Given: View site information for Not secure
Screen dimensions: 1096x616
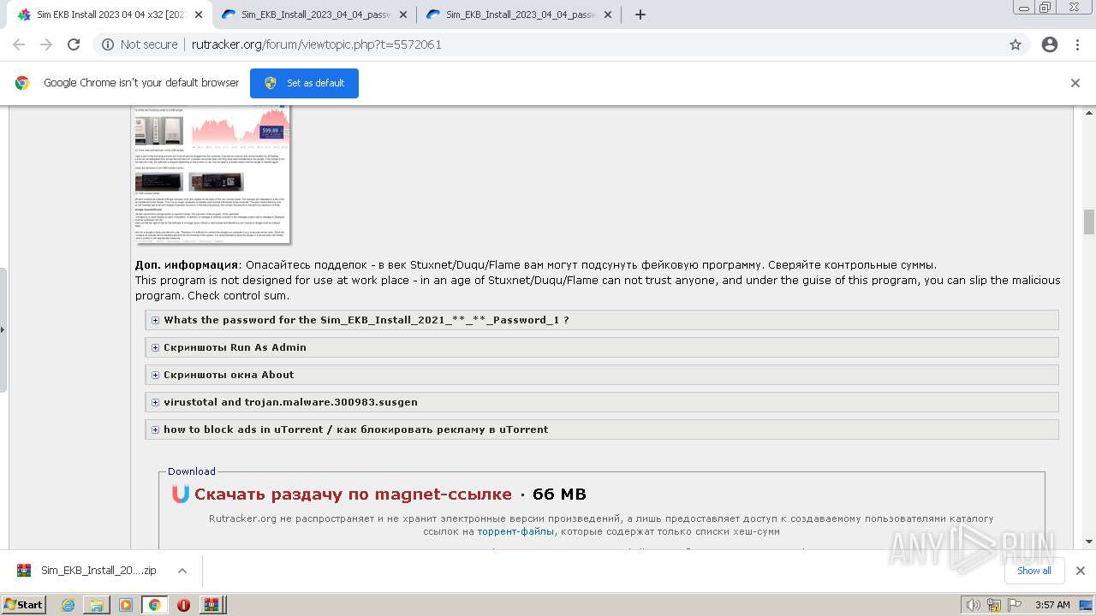Looking at the screenshot, I should tap(140, 44).
